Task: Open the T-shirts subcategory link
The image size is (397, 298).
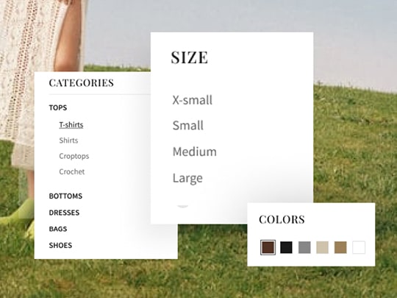Action: pos(71,125)
